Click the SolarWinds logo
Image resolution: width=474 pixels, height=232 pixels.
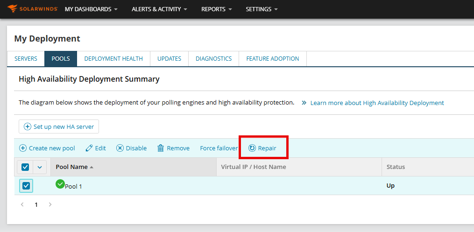point(32,9)
